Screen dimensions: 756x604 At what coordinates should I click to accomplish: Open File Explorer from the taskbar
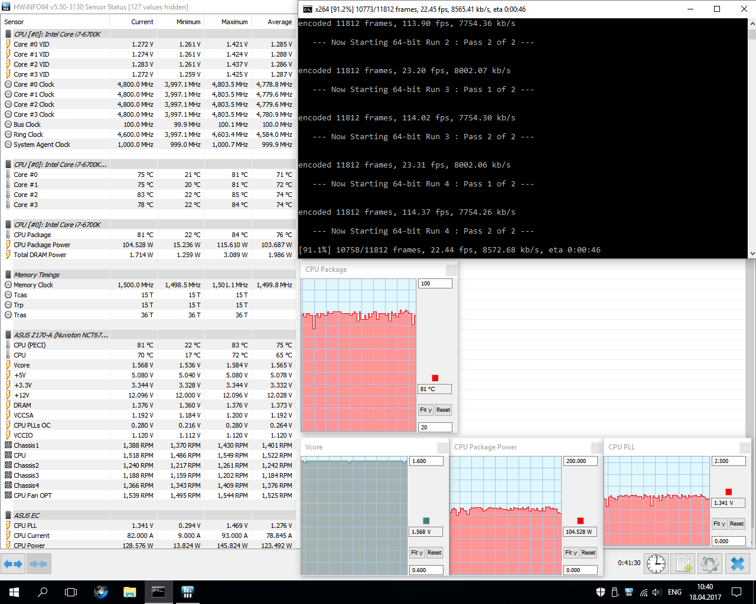(129, 592)
